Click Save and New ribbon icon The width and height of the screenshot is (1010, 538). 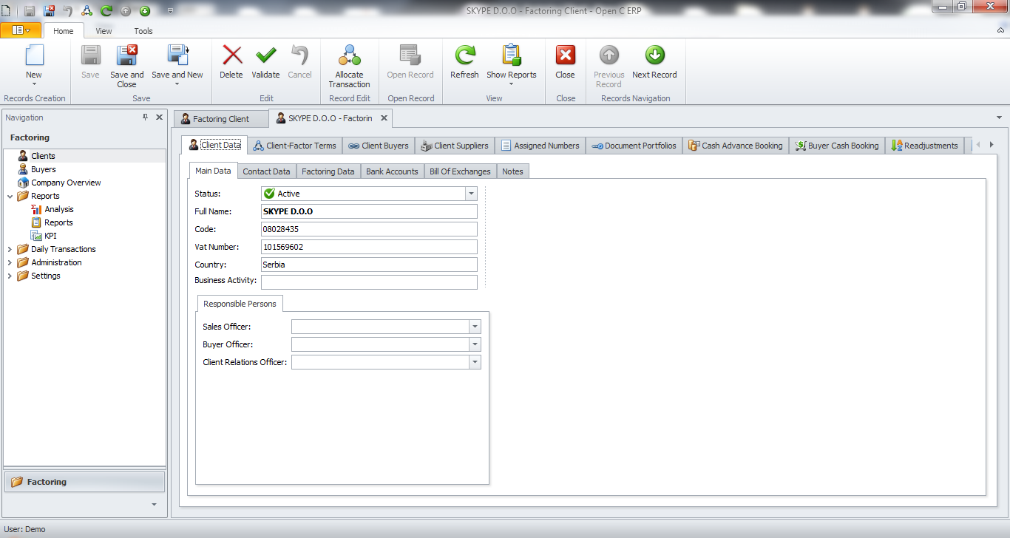coord(177,56)
